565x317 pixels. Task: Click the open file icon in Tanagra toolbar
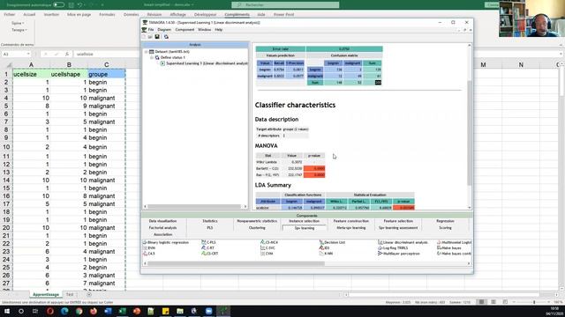[150, 37]
